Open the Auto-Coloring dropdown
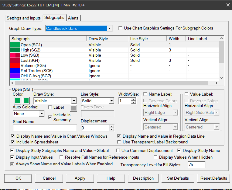The image size is (232, 190). (x=42, y=114)
